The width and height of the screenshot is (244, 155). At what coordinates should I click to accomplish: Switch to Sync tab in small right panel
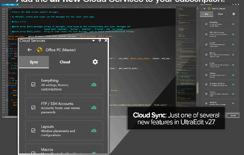pyautogui.click(x=206, y=14)
